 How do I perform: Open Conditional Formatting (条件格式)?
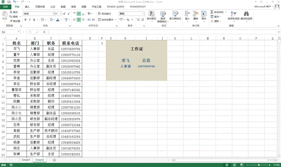[x=152, y=16]
